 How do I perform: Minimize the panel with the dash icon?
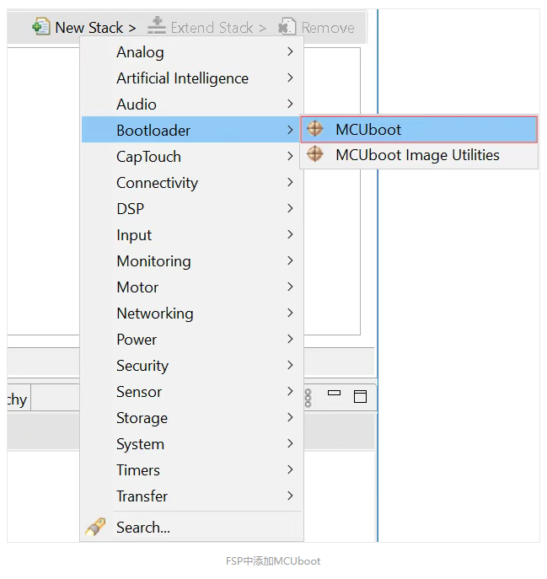(x=334, y=393)
